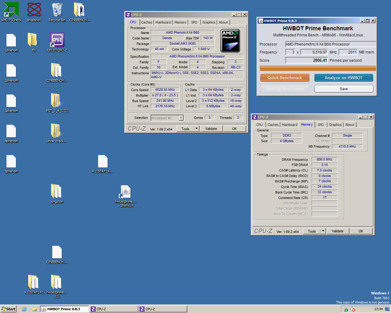Click the green device tray icon
This screenshot has width=391, height=313.
coord(346,309)
